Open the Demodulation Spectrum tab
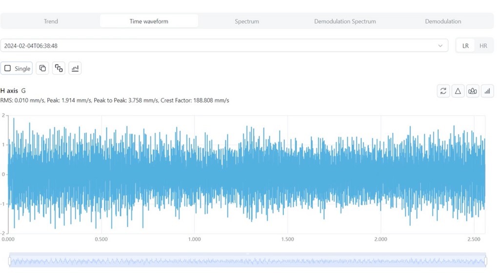 coord(345,21)
